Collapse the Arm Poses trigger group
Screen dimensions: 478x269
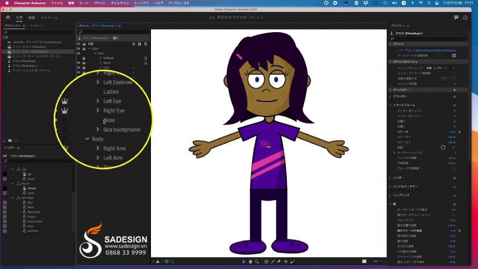coord(12,198)
